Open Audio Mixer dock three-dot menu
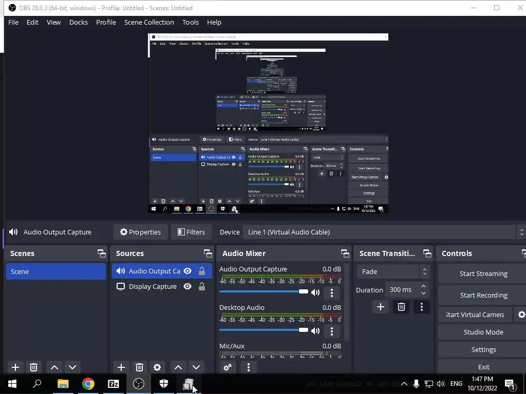Image resolution: width=526 pixels, height=394 pixels. (248, 367)
